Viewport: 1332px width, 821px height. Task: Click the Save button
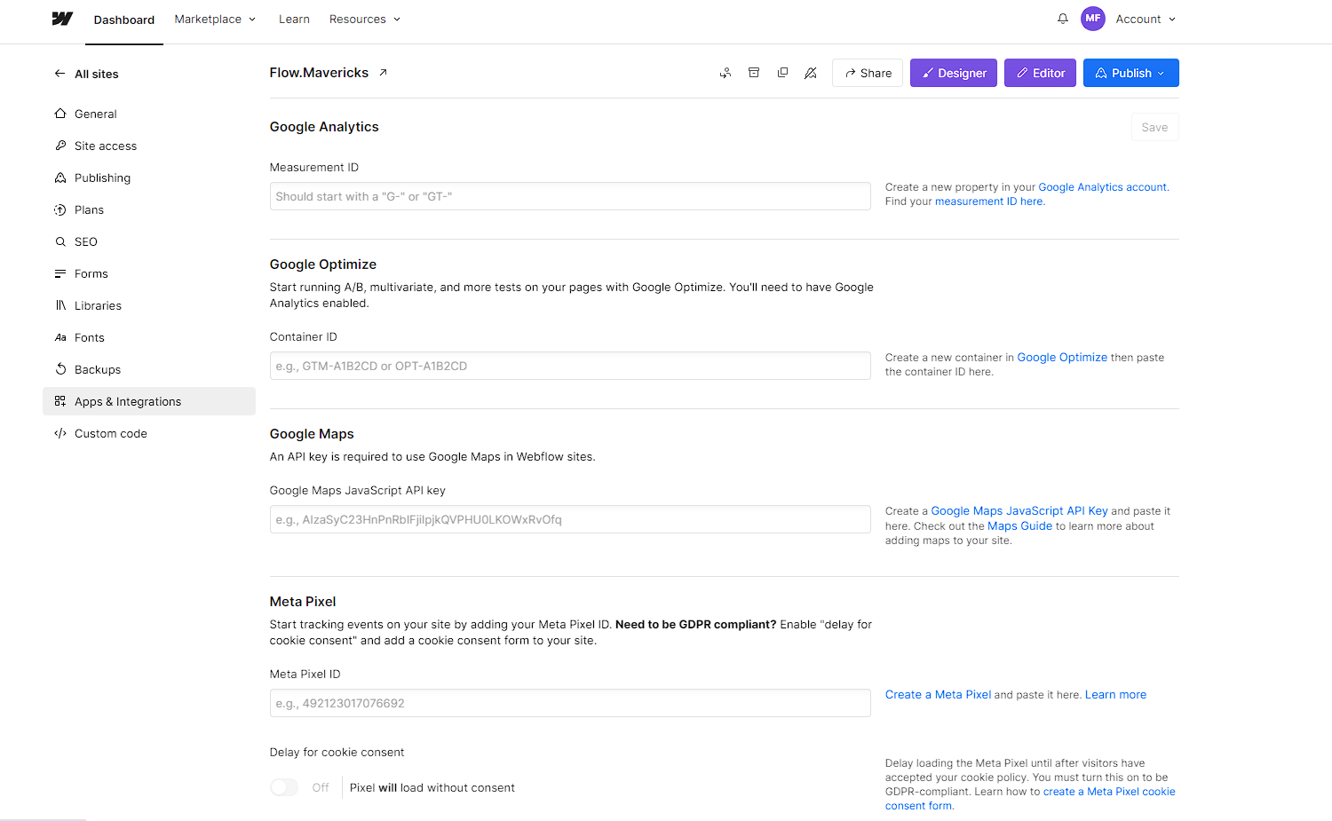pos(1154,127)
